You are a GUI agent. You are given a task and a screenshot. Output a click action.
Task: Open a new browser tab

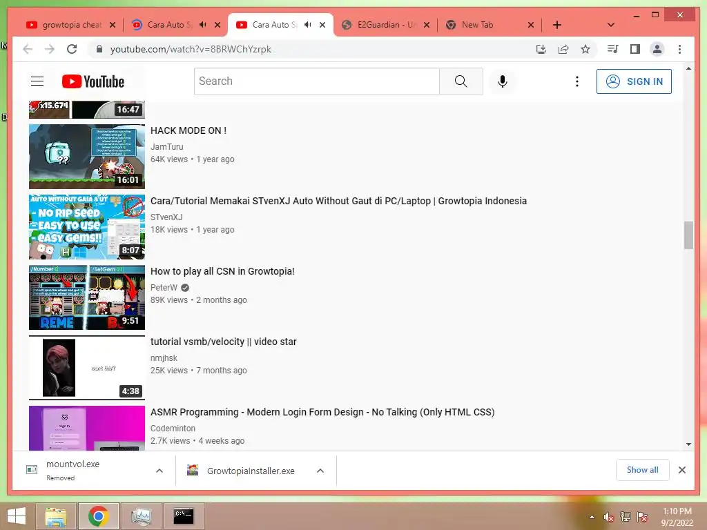point(557,25)
